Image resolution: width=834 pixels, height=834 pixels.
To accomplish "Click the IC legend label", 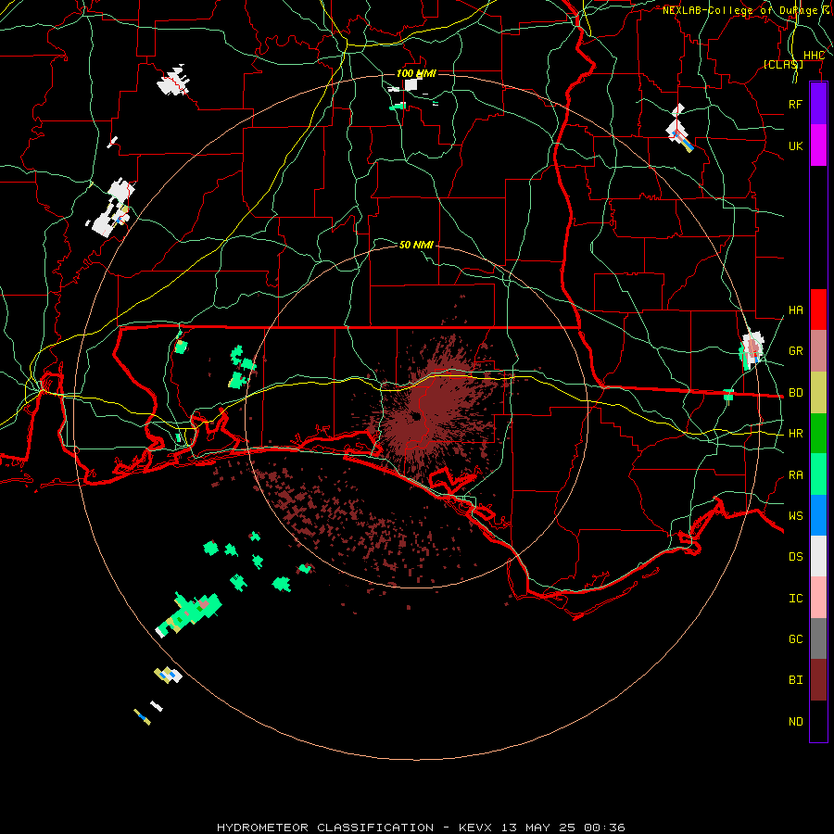I will click(x=796, y=599).
